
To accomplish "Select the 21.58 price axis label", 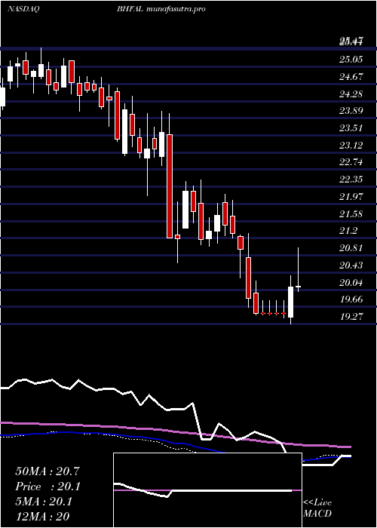I will [x=351, y=213].
